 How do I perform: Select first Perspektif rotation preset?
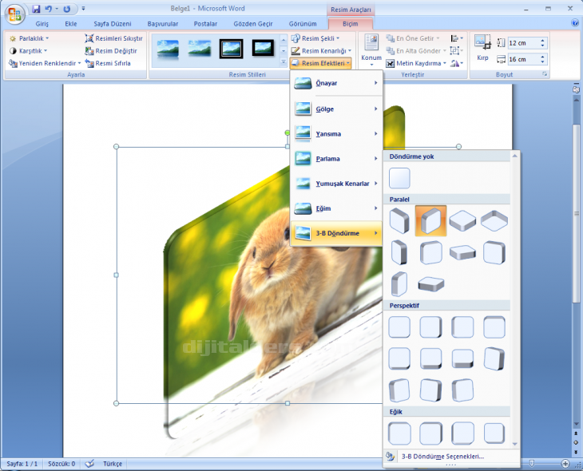tap(399, 327)
